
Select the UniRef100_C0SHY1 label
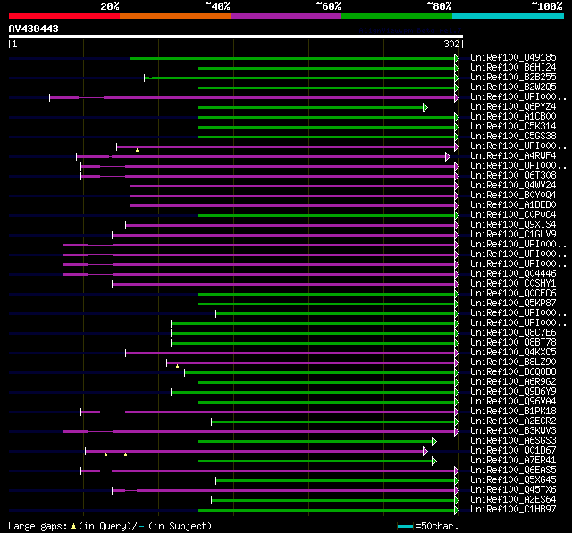[x=513, y=284]
